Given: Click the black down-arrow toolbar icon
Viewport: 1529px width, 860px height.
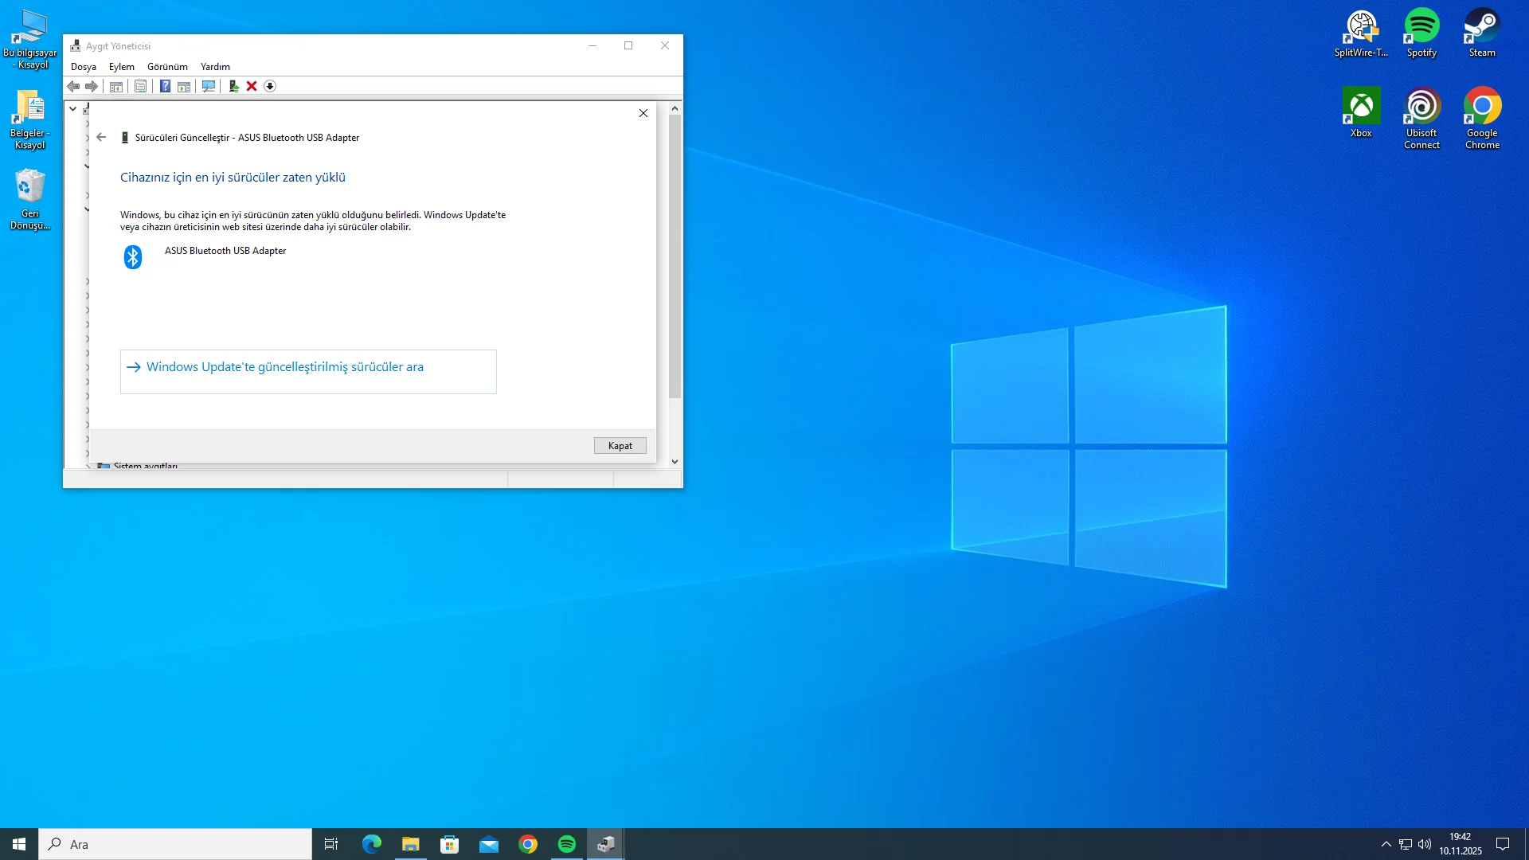Looking at the screenshot, I should 270,86.
